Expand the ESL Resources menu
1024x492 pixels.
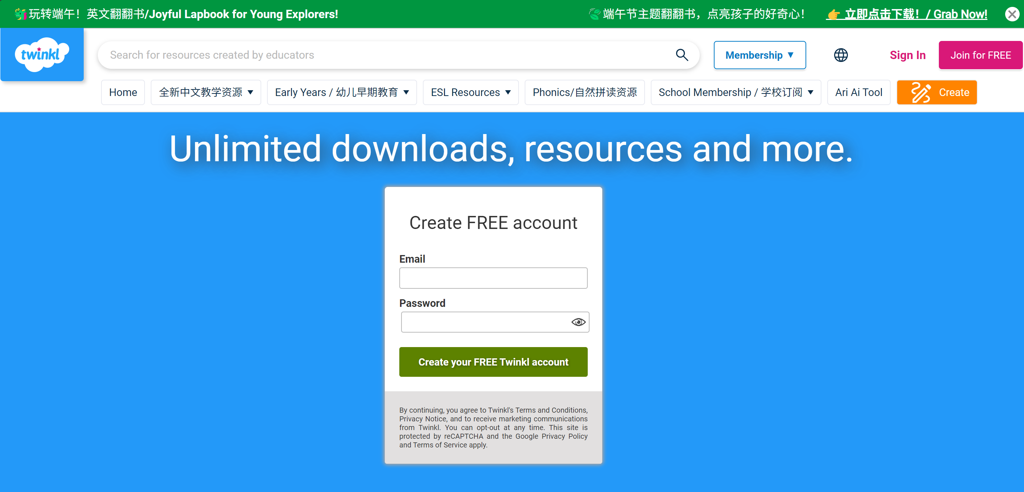pyautogui.click(x=470, y=92)
